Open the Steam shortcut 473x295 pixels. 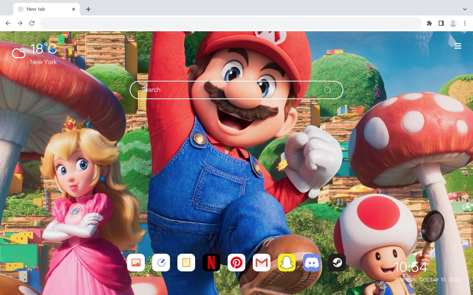click(x=337, y=263)
